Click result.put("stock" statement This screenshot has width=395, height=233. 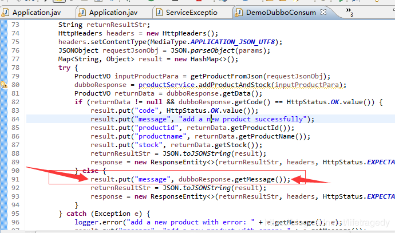pyautogui.click(x=176, y=145)
